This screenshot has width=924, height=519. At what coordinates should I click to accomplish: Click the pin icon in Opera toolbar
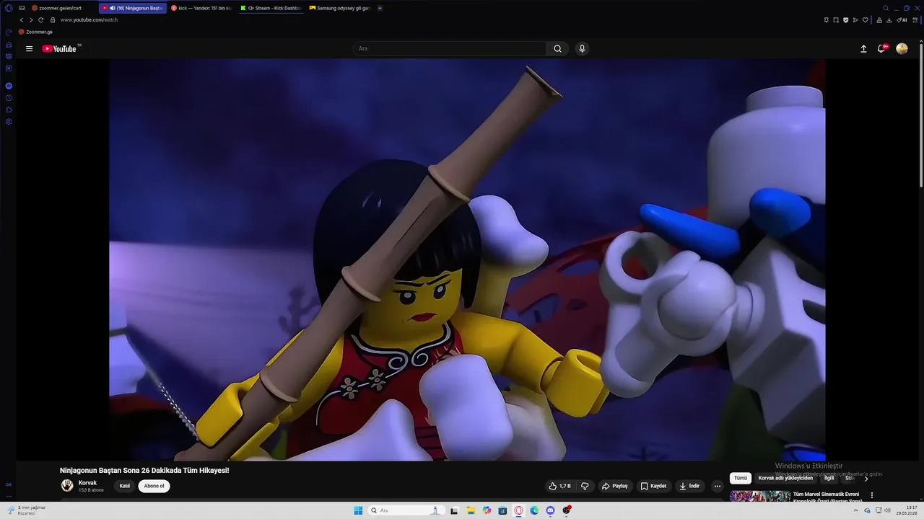click(x=827, y=20)
